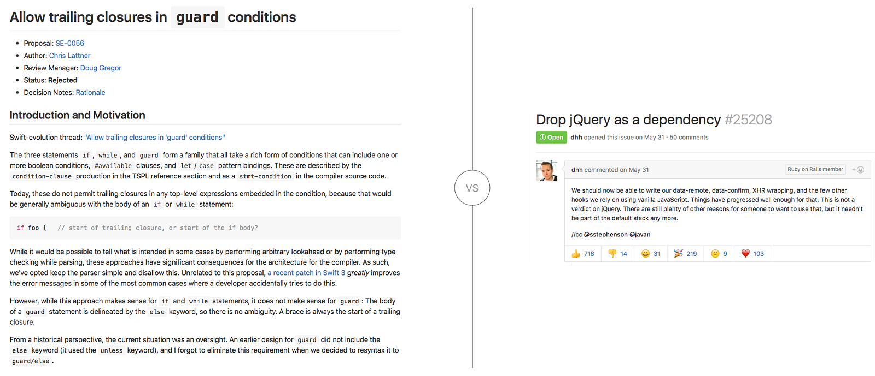Click the thumbs up reaction with 718
The width and height of the screenshot is (875, 376).
(583, 254)
